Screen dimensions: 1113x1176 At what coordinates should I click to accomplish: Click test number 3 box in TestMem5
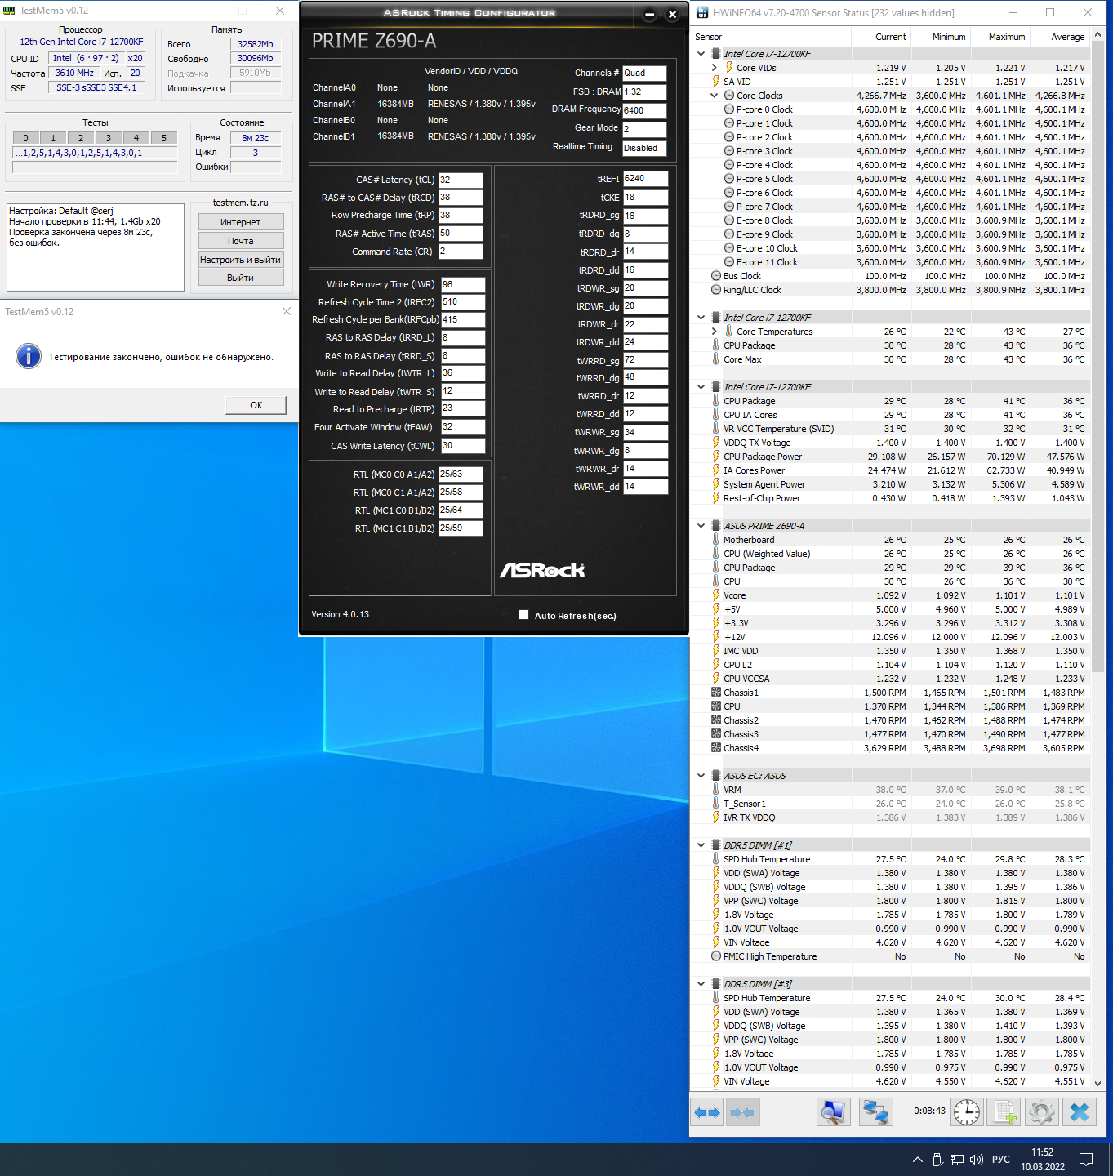pos(109,138)
